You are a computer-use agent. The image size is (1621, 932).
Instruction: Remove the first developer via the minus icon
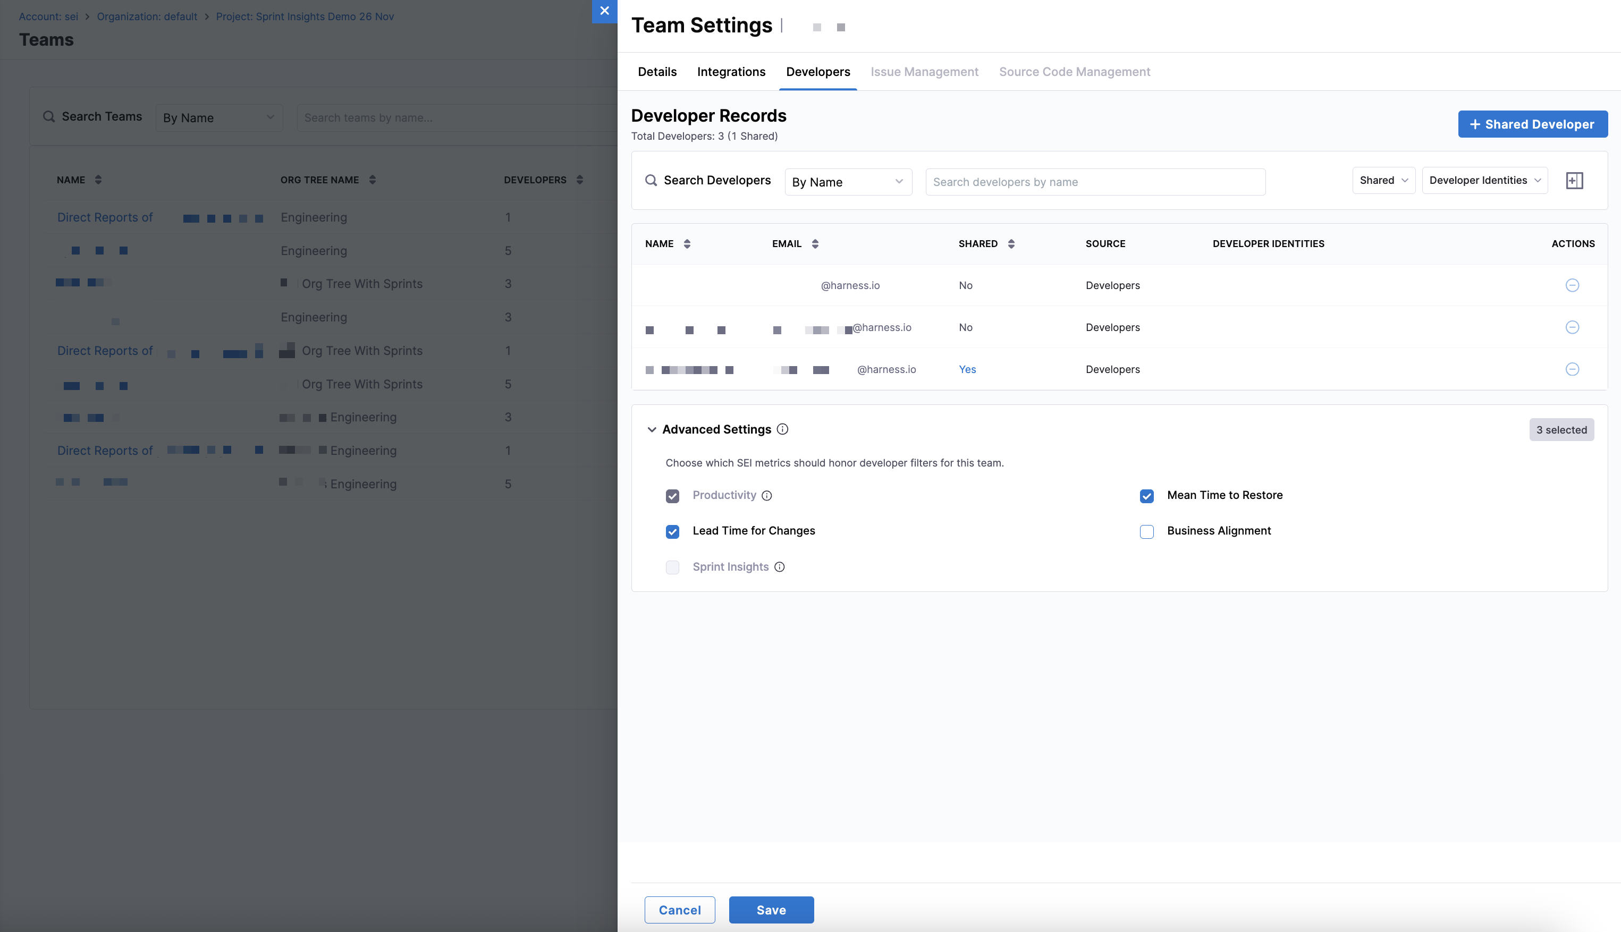[x=1572, y=285]
